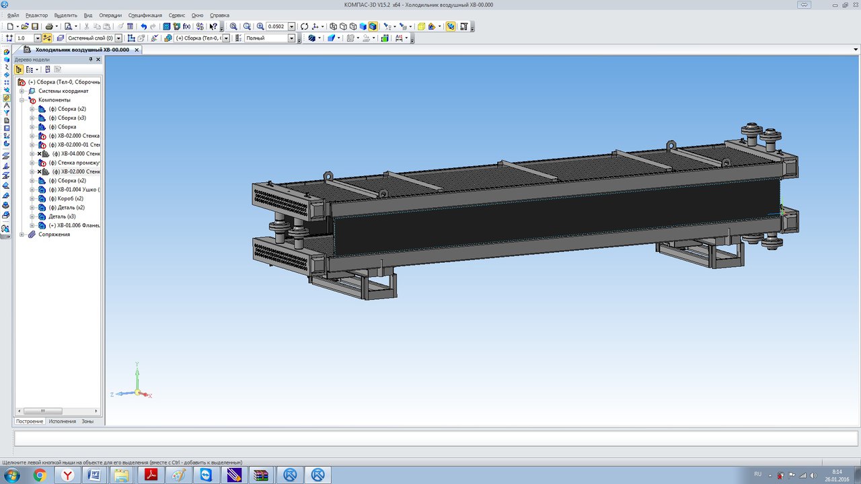Click the Filters funnel icon in left sidebar

click(x=6, y=112)
